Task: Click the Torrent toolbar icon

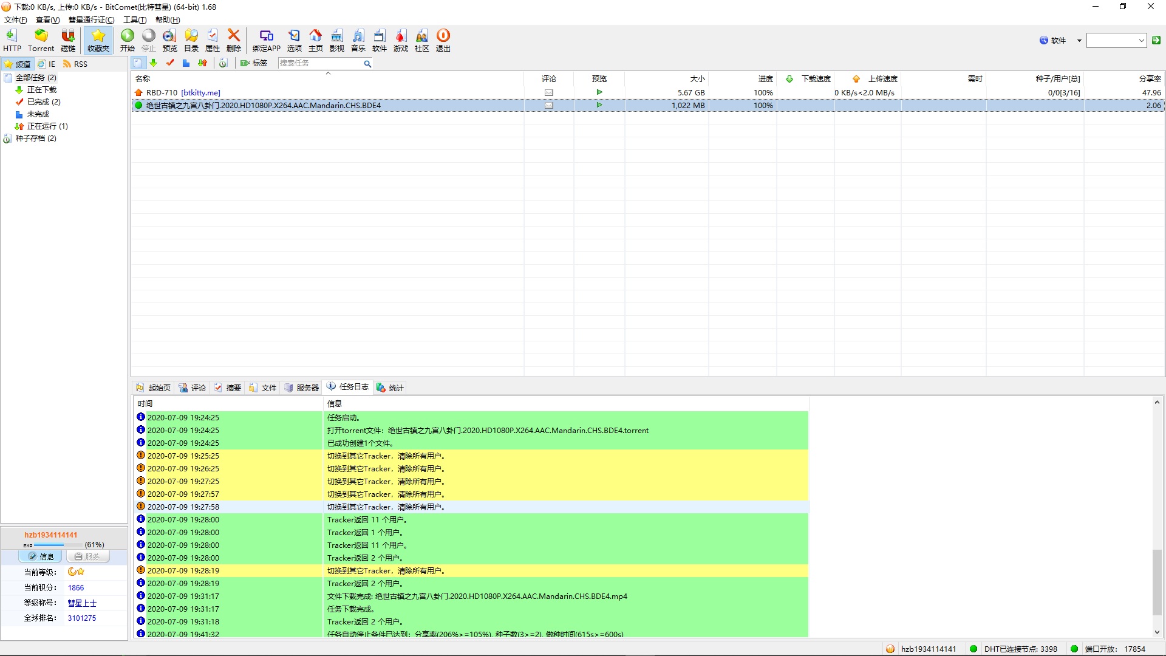Action: point(41,40)
